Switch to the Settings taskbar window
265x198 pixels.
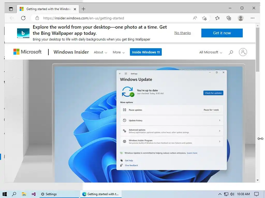point(59,194)
